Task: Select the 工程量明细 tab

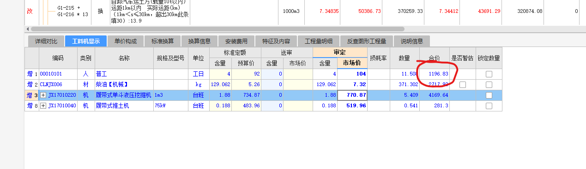Action: pos(318,41)
